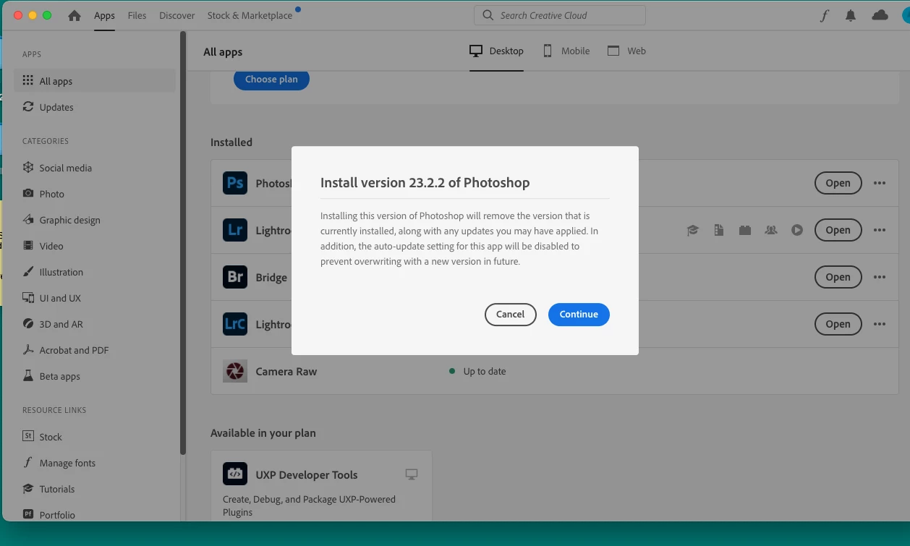Click the UXP Developer Tools icon
This screenshot has width=910, height=546.
point(235,475)
